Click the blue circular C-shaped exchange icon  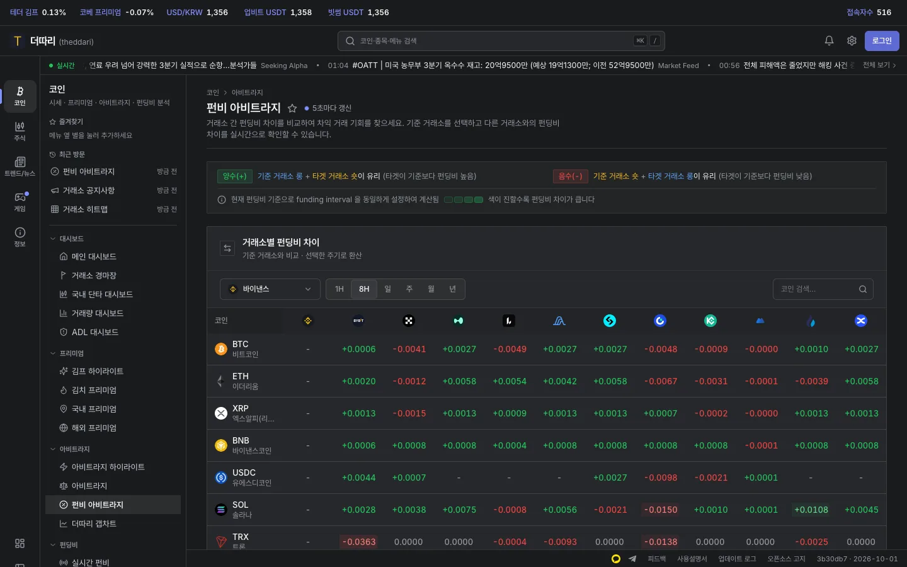pyautogui.click(x=660, y=321)
